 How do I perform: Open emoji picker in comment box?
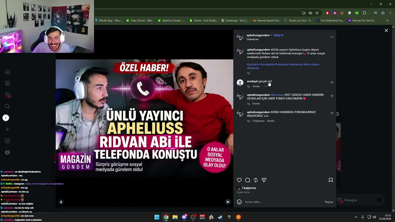tap(239, 202)
